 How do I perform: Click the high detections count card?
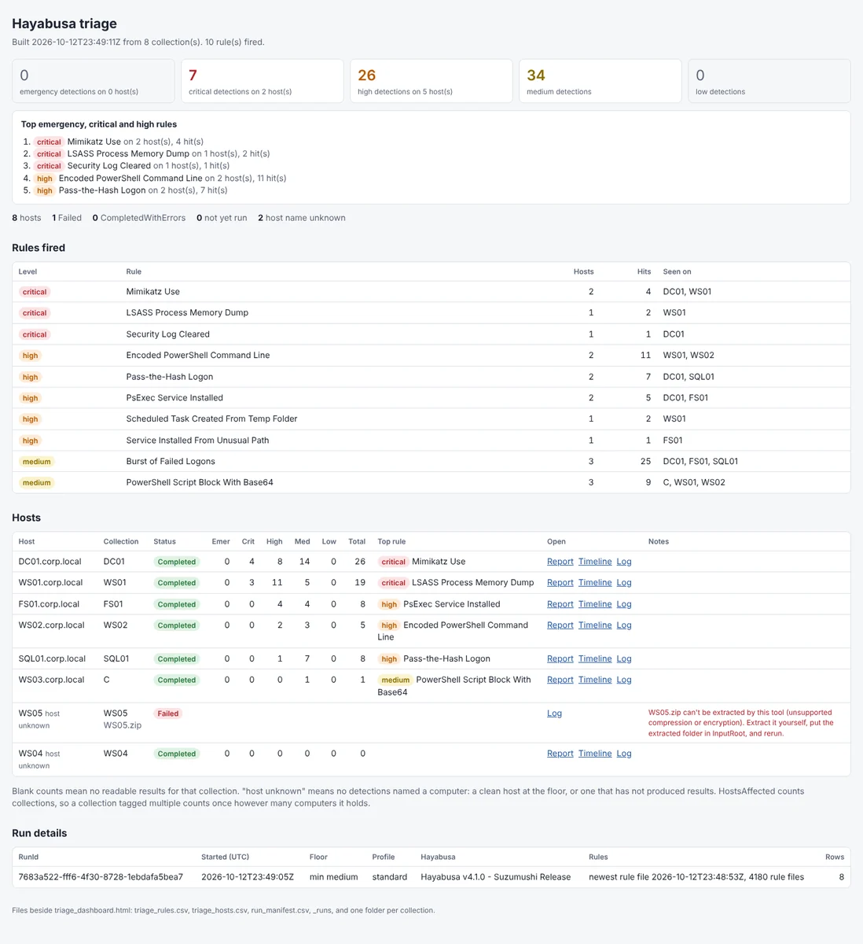click(431, 81)
